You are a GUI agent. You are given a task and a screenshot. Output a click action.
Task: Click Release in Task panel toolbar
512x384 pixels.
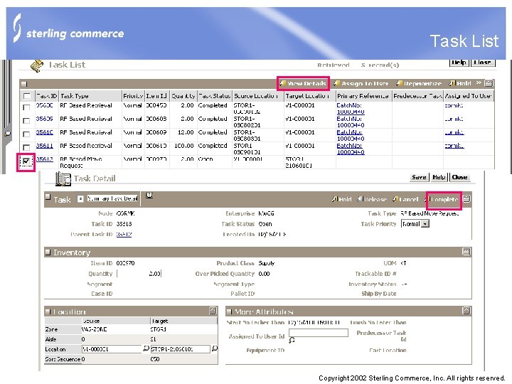pyautogui.click(x=372, y=199)
